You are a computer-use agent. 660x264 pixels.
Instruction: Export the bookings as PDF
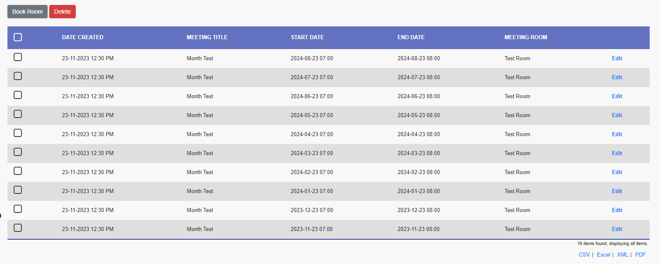(640, 255)
